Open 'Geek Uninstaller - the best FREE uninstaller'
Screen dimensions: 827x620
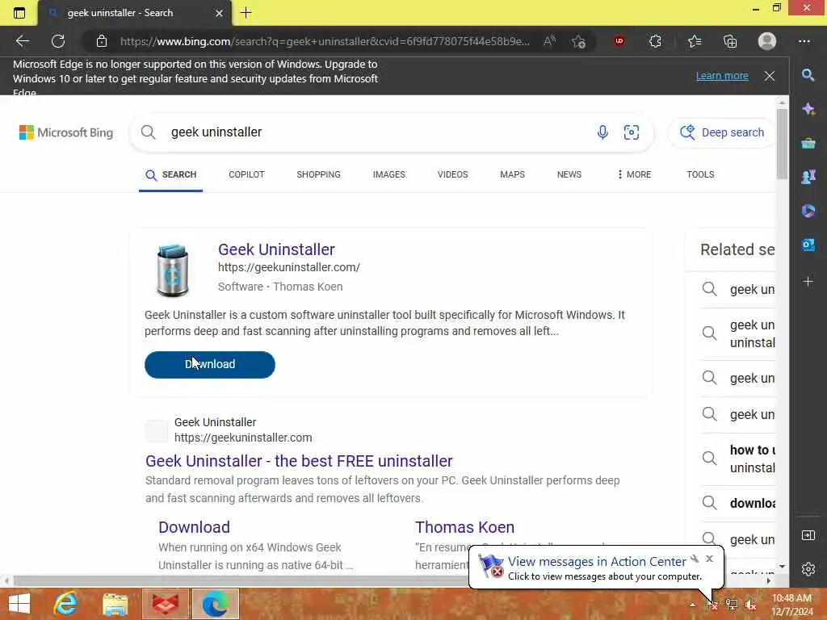(299, 461)
